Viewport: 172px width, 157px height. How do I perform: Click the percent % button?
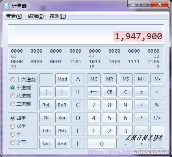tap(157, 105)
